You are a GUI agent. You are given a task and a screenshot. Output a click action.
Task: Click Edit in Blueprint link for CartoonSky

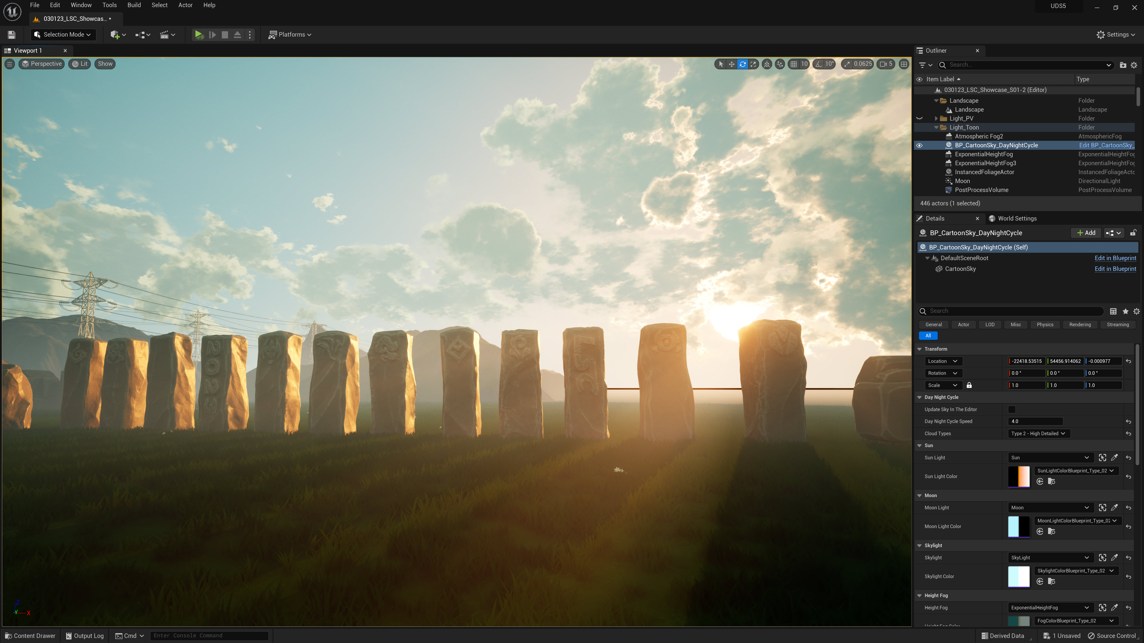pyautogui.click(x=1115, y=269)
